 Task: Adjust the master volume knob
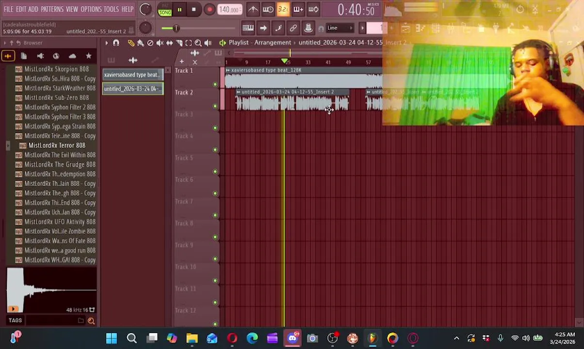tap(145, 9)
